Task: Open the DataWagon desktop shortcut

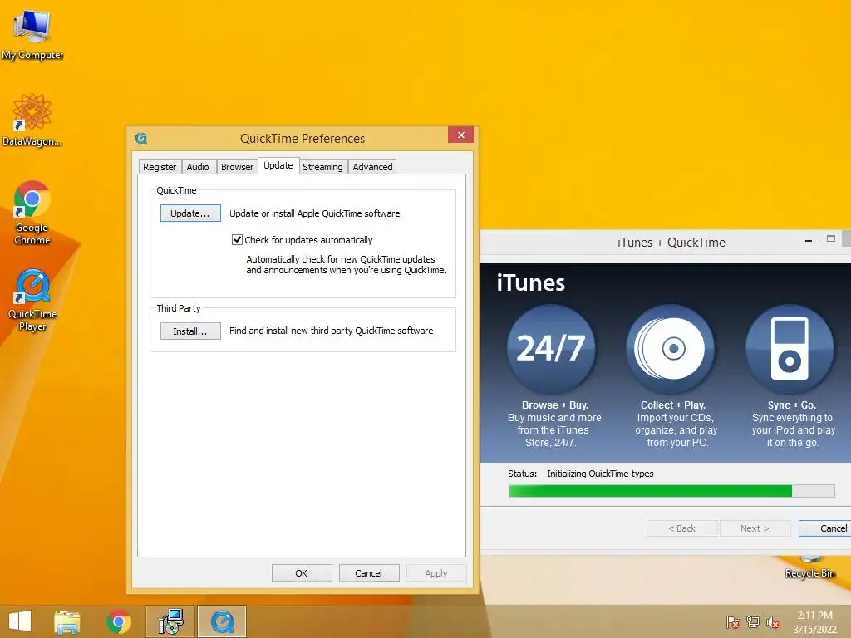Action: pyautogui.click(x=32, y=120)
